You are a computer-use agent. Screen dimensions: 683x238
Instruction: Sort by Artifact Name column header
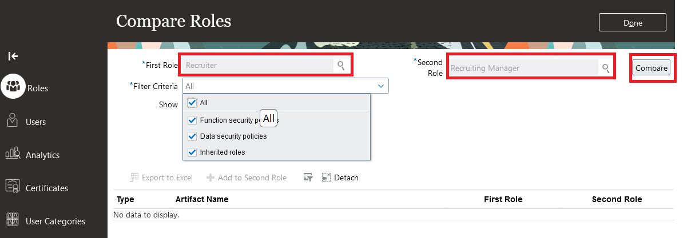click(202, 199)
